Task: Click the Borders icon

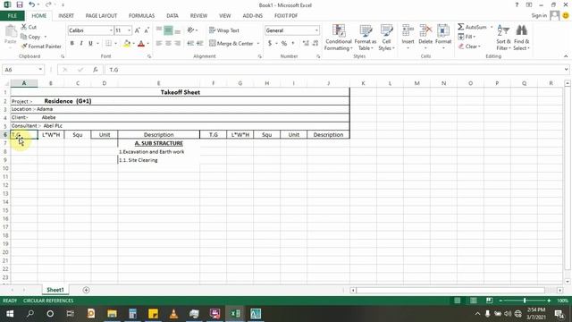Action: [108, 43]
